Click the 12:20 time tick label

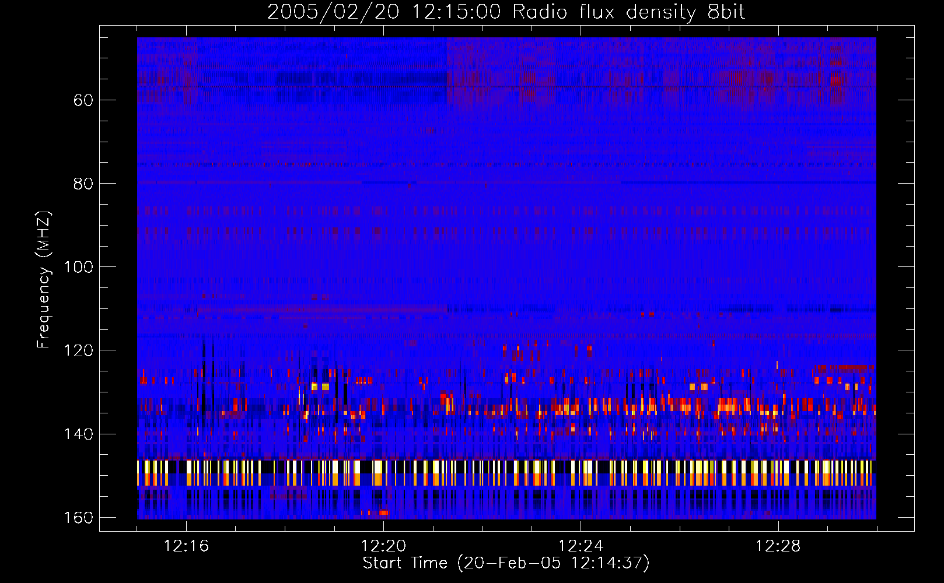coord(383,546)
